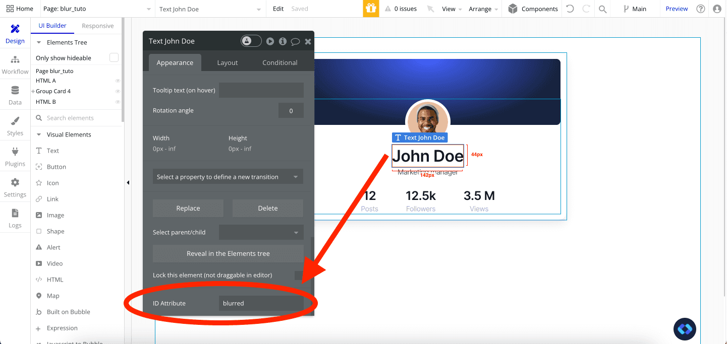Click the undo arrow icon

point(570,9)
